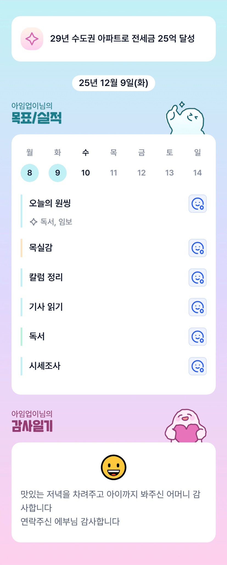Tap the pink heart-holding mascot
Screen dimensions: 227x565
(186, 426)
